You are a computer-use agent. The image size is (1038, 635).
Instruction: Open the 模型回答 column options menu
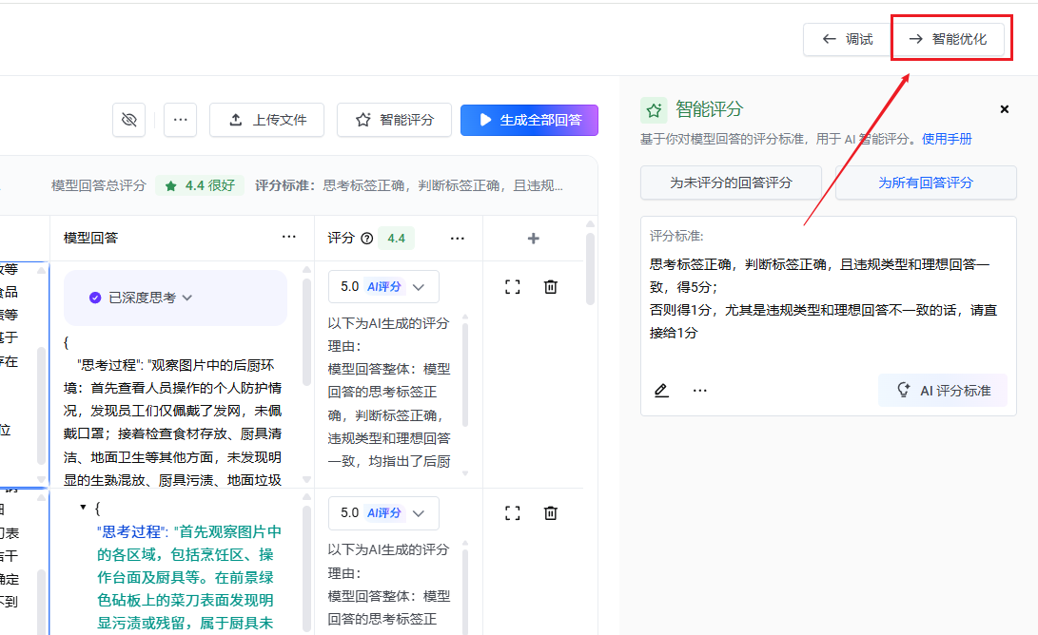[288, 238]
